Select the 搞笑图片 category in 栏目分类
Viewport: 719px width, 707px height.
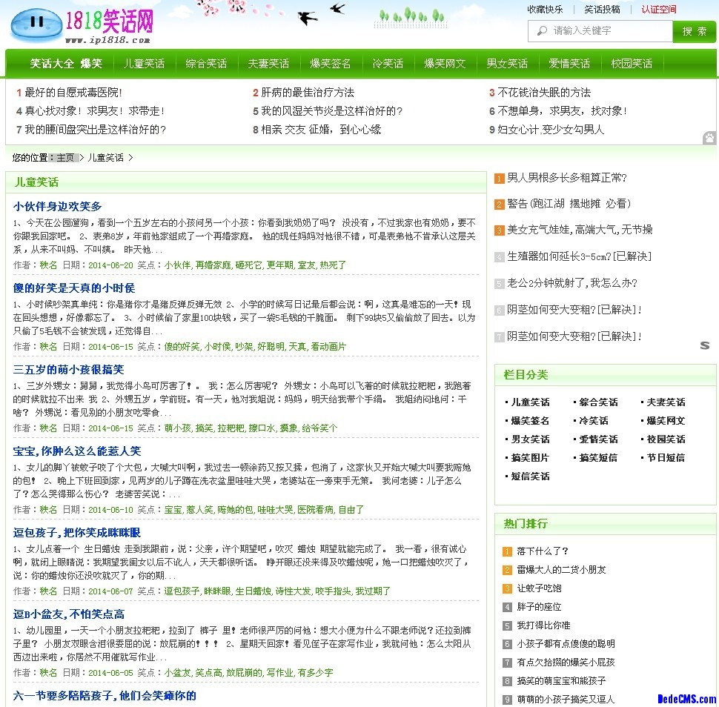(530, 457)
